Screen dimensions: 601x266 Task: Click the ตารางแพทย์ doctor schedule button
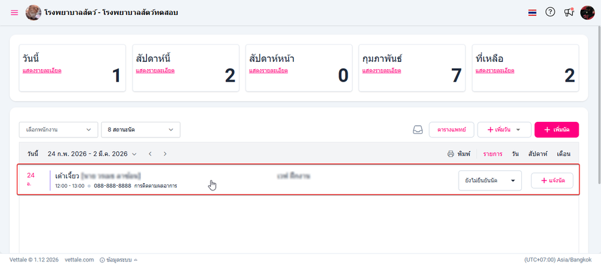[x=451, y=130]
